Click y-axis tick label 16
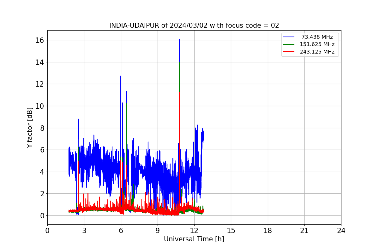The height and width of the screenshot is (252, 379). (39, 40)
